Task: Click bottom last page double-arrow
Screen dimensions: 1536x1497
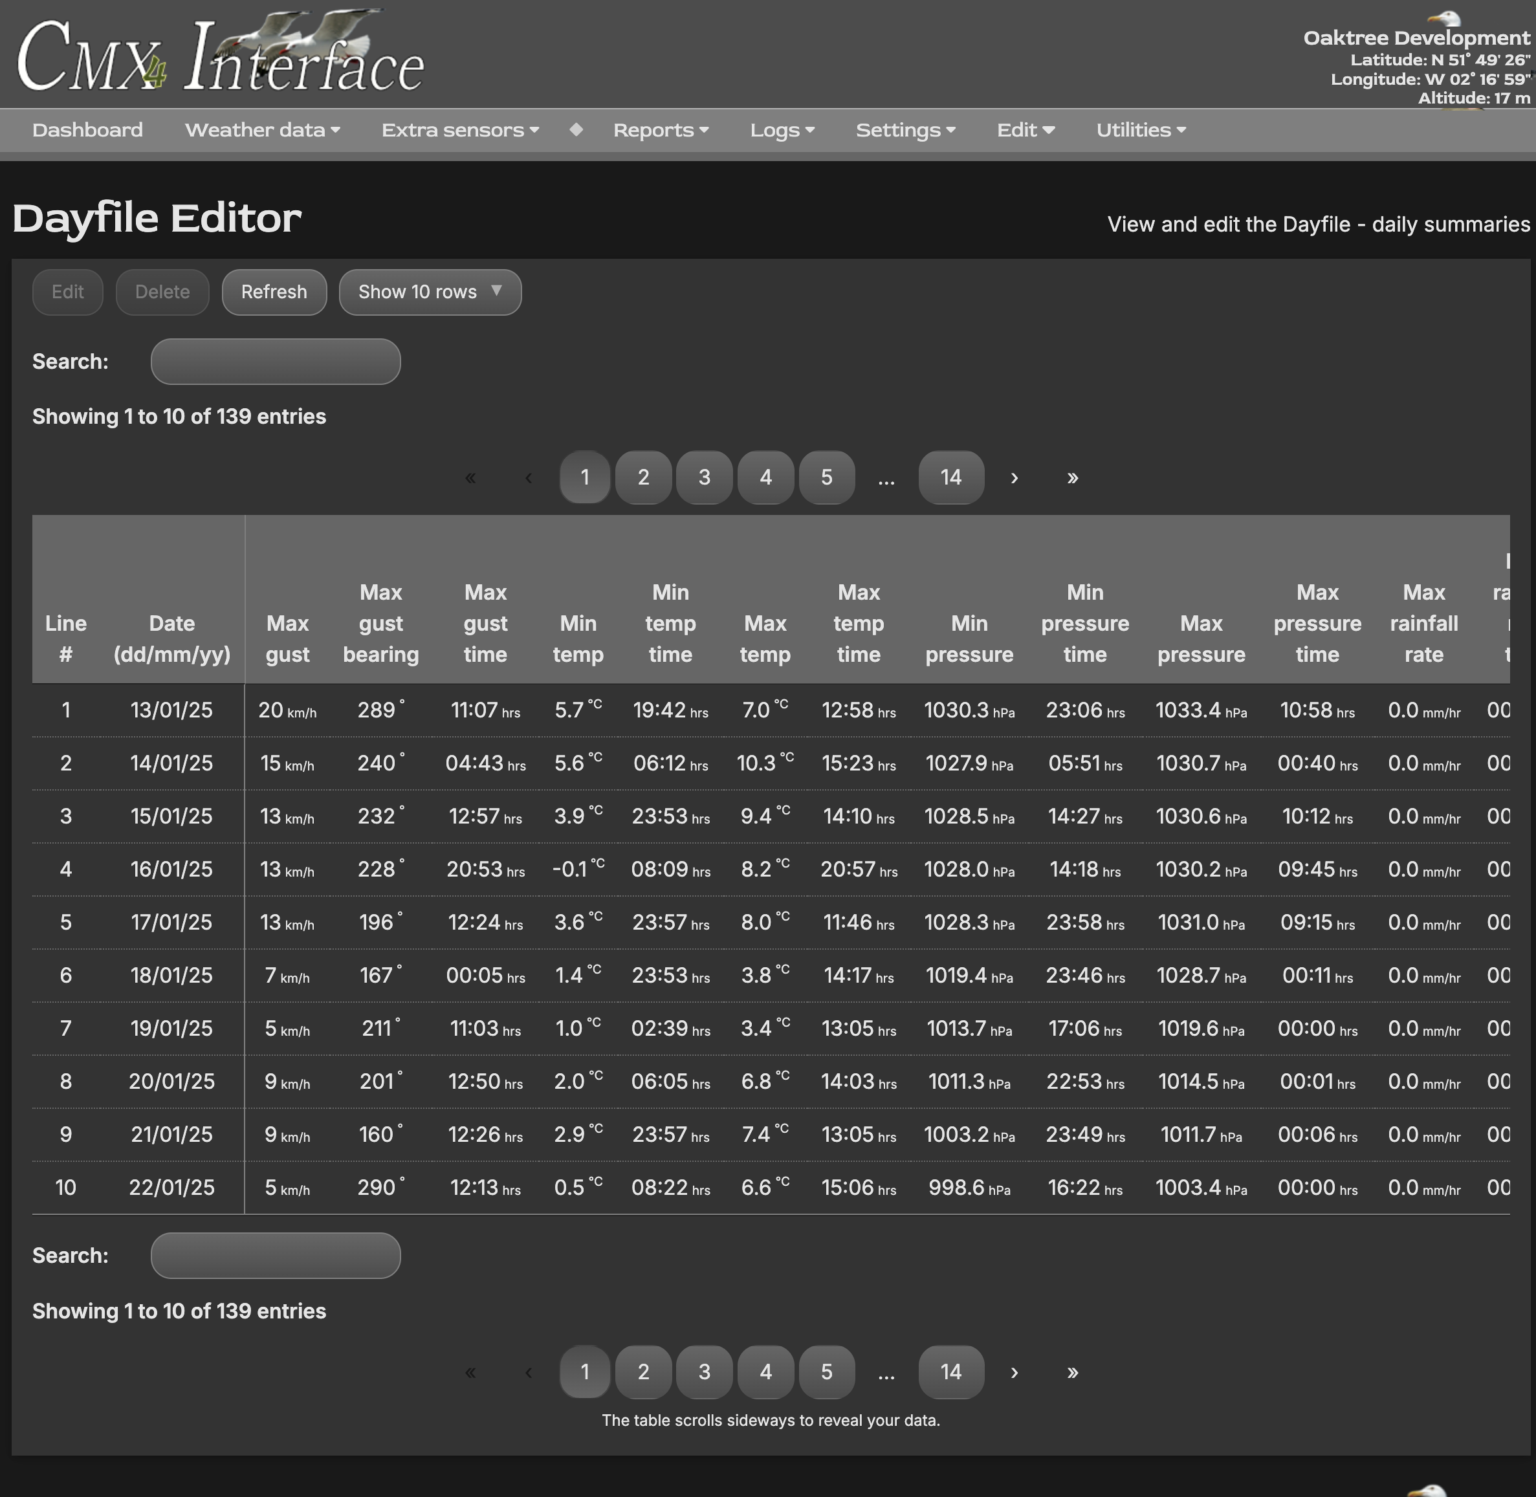Action: pos(1072,1372)
